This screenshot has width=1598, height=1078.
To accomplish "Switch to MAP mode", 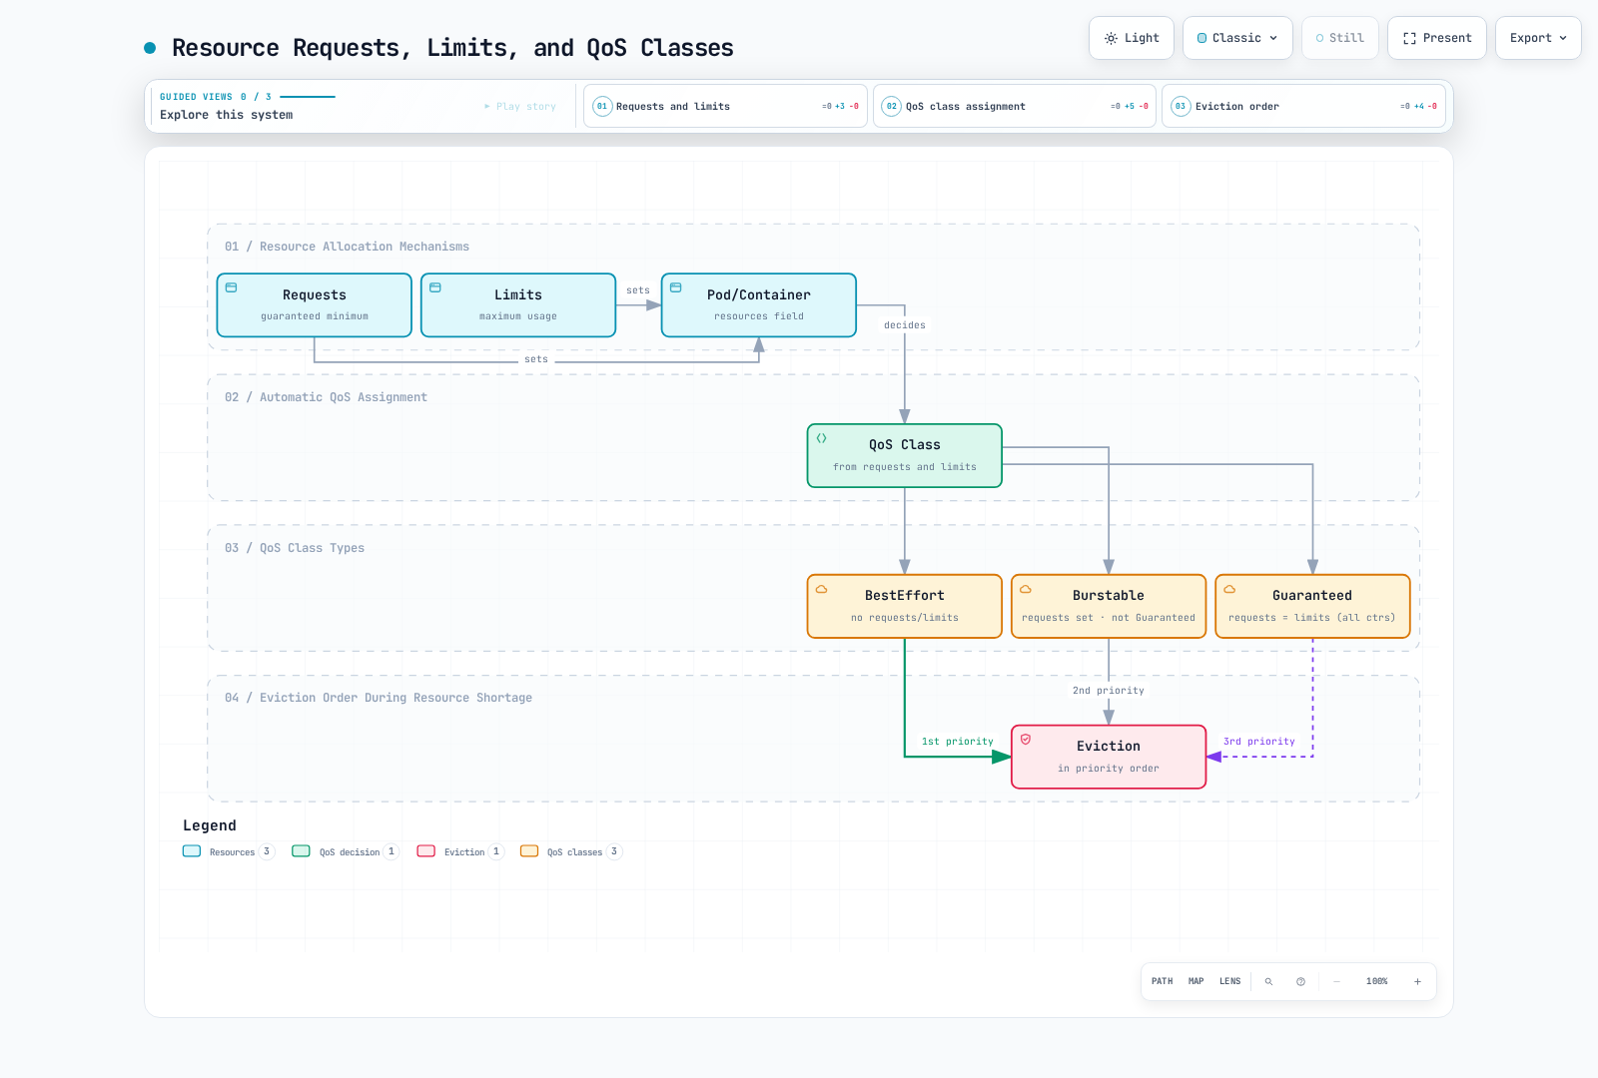I will click(x=1197, y=981).
